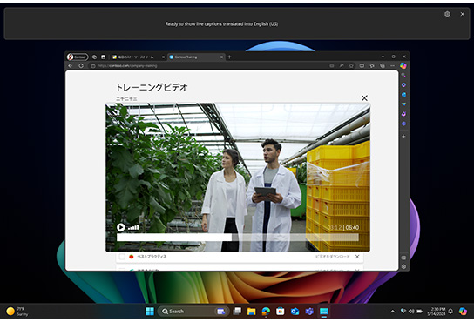This screenshot has height=322, width=474.
Task: Open browser extensions icon
Action: [x=372, y=65]
